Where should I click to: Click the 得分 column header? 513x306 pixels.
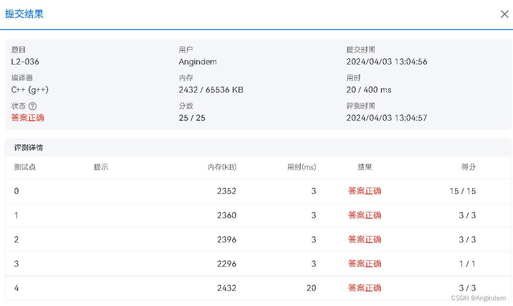point(468,167)
